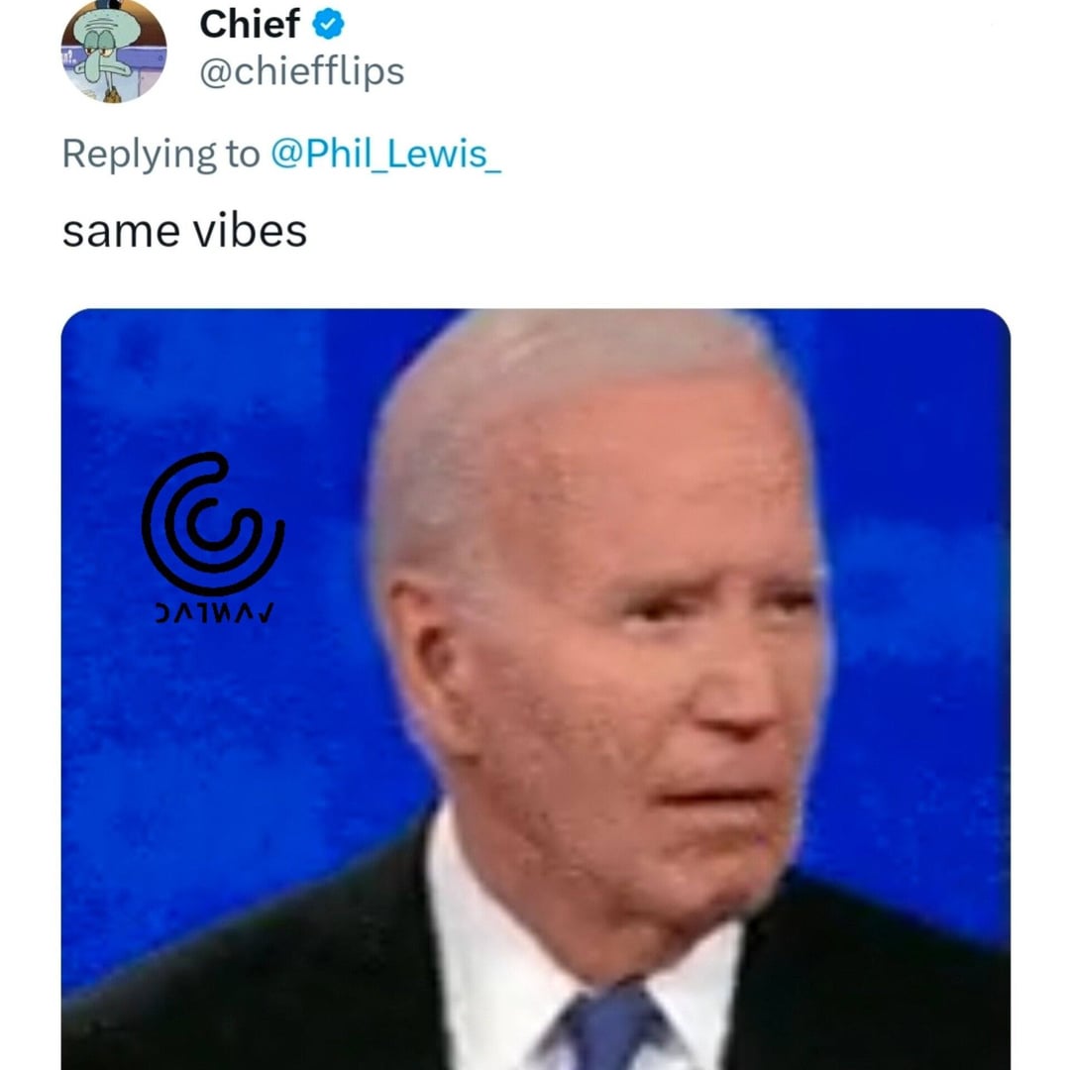
Task: Open the attached tweet image
Action: tap(536, 690)
